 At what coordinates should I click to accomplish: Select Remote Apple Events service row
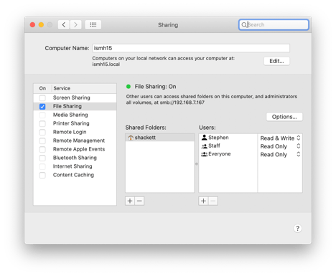(x=75, y=149)
